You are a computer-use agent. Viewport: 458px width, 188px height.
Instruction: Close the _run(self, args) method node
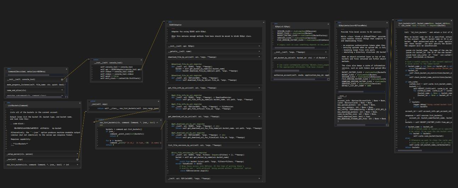click(x=158, y=101)
